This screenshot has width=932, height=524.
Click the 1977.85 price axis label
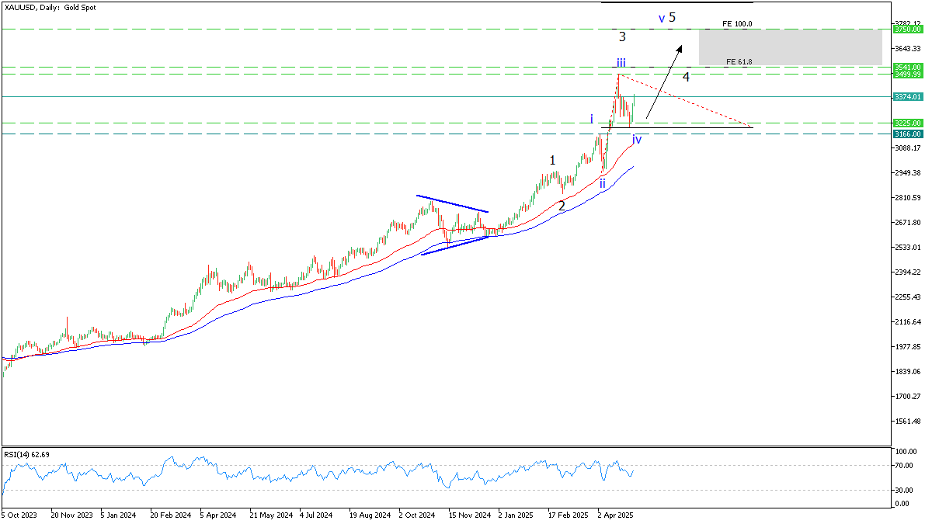point(907,347)
